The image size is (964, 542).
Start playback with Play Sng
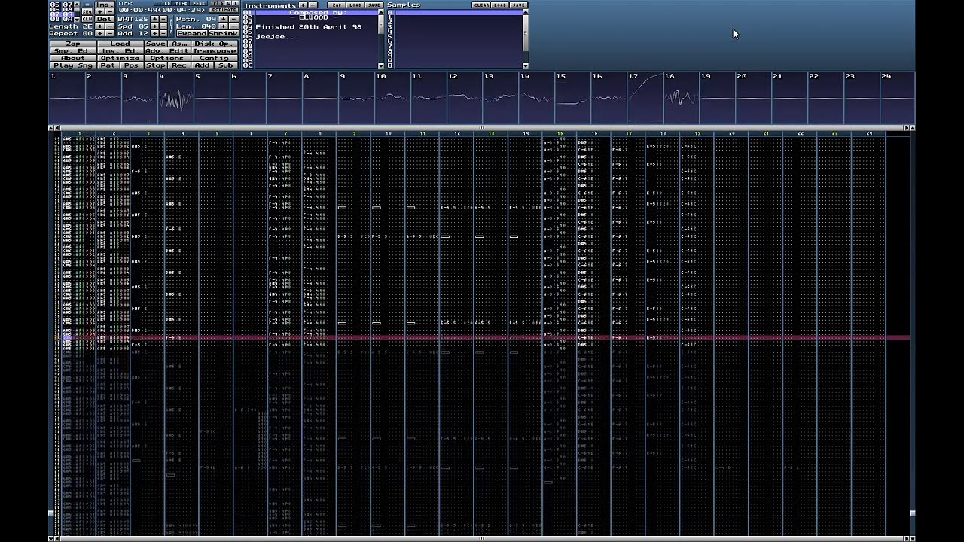[73, 65]
